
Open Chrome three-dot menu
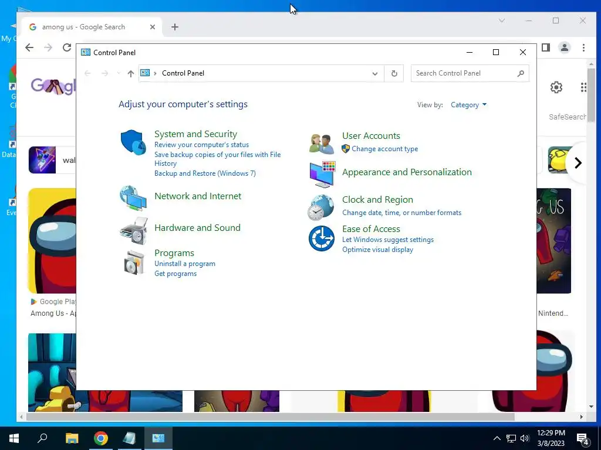tap(583, 47)
